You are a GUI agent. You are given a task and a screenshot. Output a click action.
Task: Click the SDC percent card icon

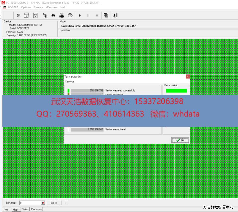(35, 15)
